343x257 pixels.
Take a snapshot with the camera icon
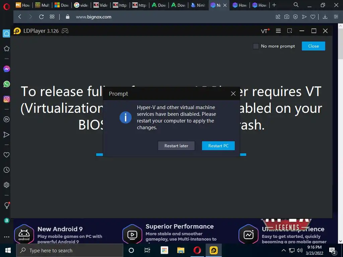point(287,17)
